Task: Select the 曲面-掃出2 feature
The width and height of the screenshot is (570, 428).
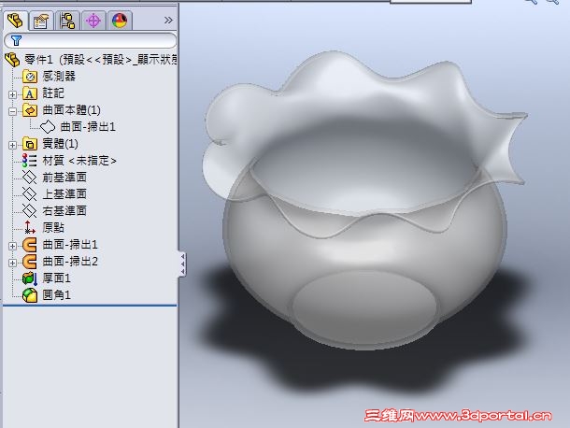Action: click(70, 261)
